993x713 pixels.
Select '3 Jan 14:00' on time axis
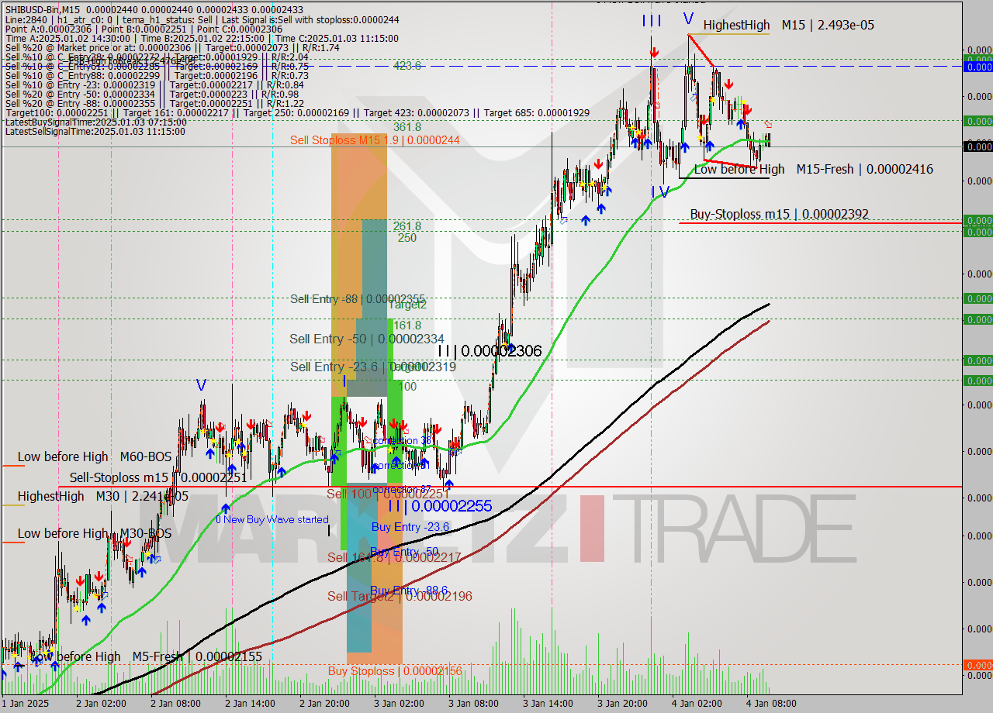[x=548, y=704]
